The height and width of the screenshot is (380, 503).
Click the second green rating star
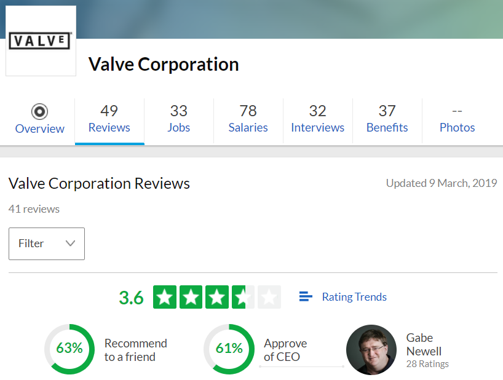click(191, 297)
